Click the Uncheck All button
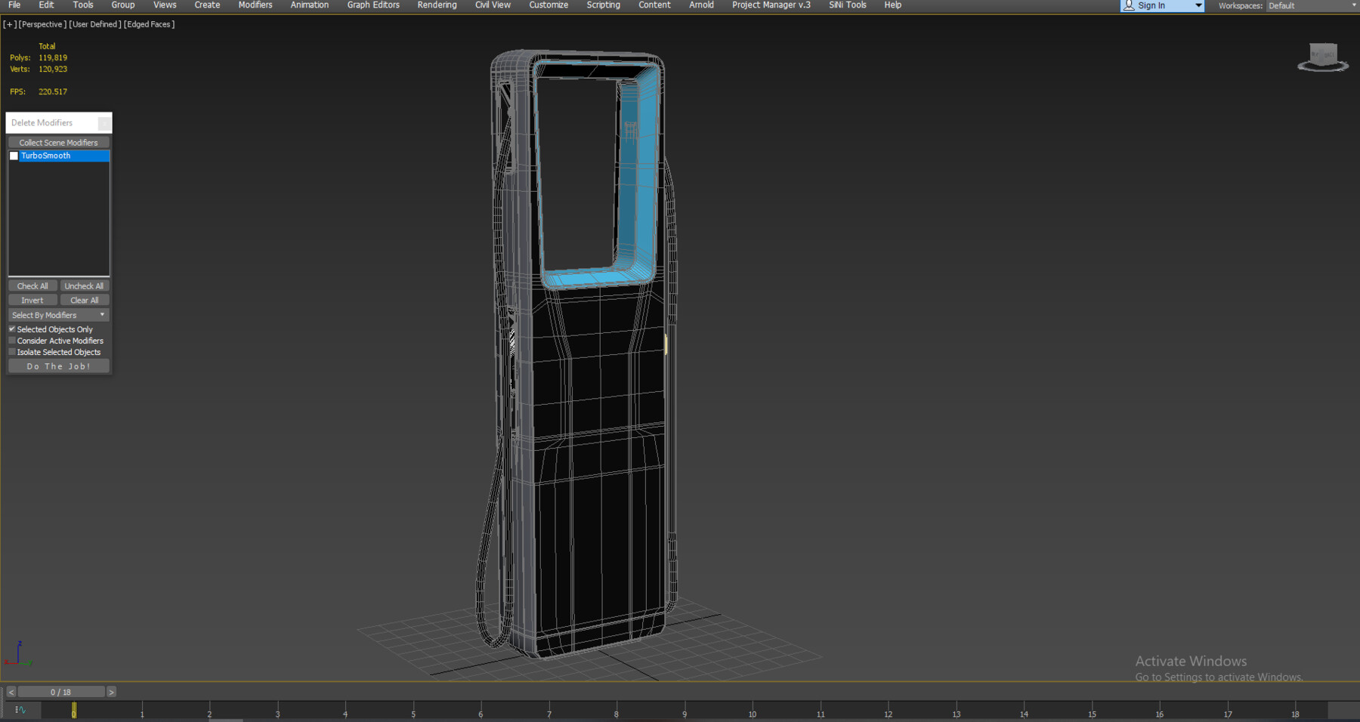 click(x=84, y=285)
